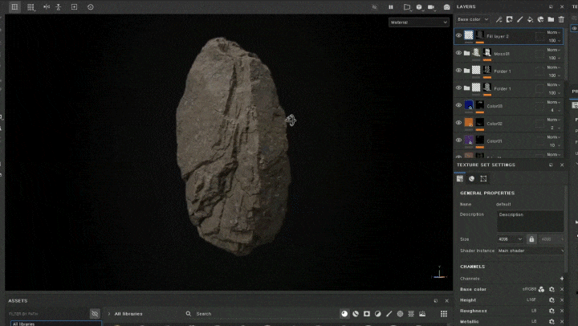Select the Color01 purple layer thumbnail
This screenshot has height=326, width=578.
point(469,141)
